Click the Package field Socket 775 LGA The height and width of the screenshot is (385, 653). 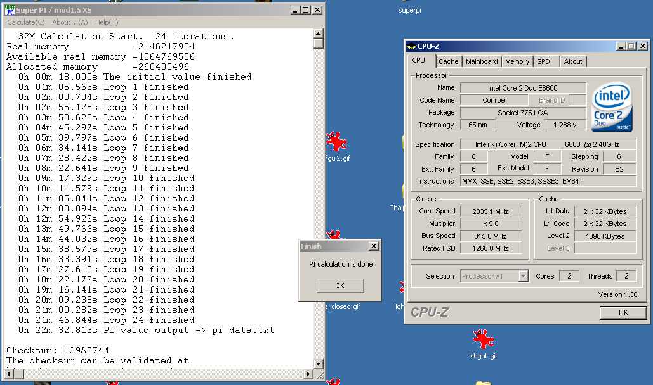523,113
